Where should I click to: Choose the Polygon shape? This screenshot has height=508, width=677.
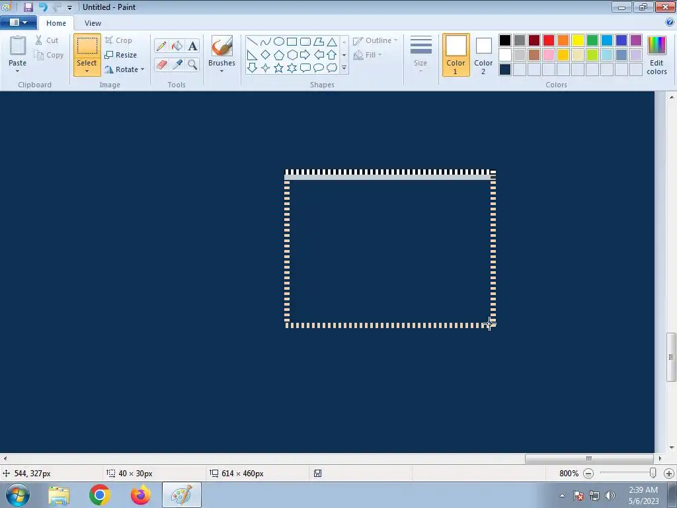tap(319, 42)
